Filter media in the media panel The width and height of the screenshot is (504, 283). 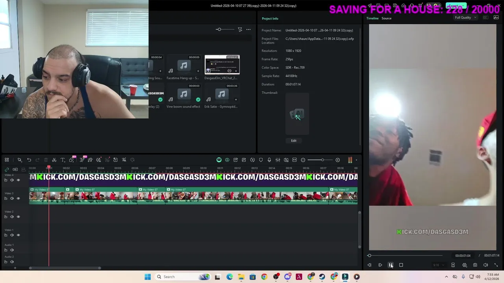coord(240,29)
